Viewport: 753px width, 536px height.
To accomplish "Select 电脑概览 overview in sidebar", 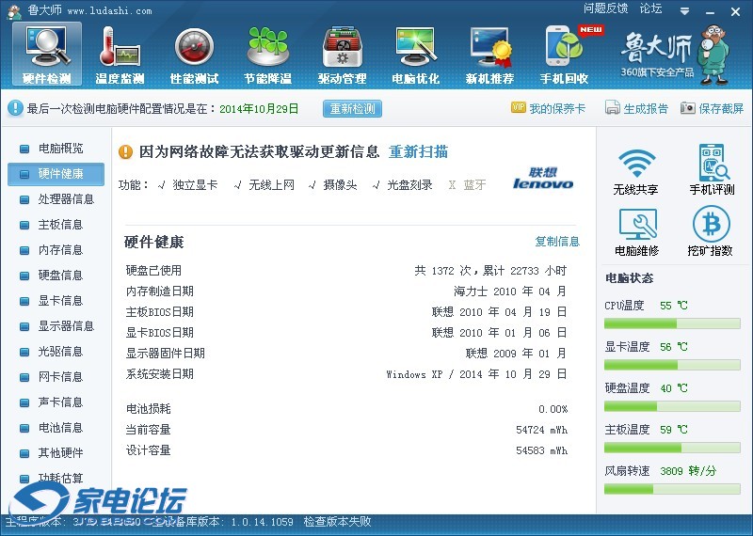I will point(60,149).
